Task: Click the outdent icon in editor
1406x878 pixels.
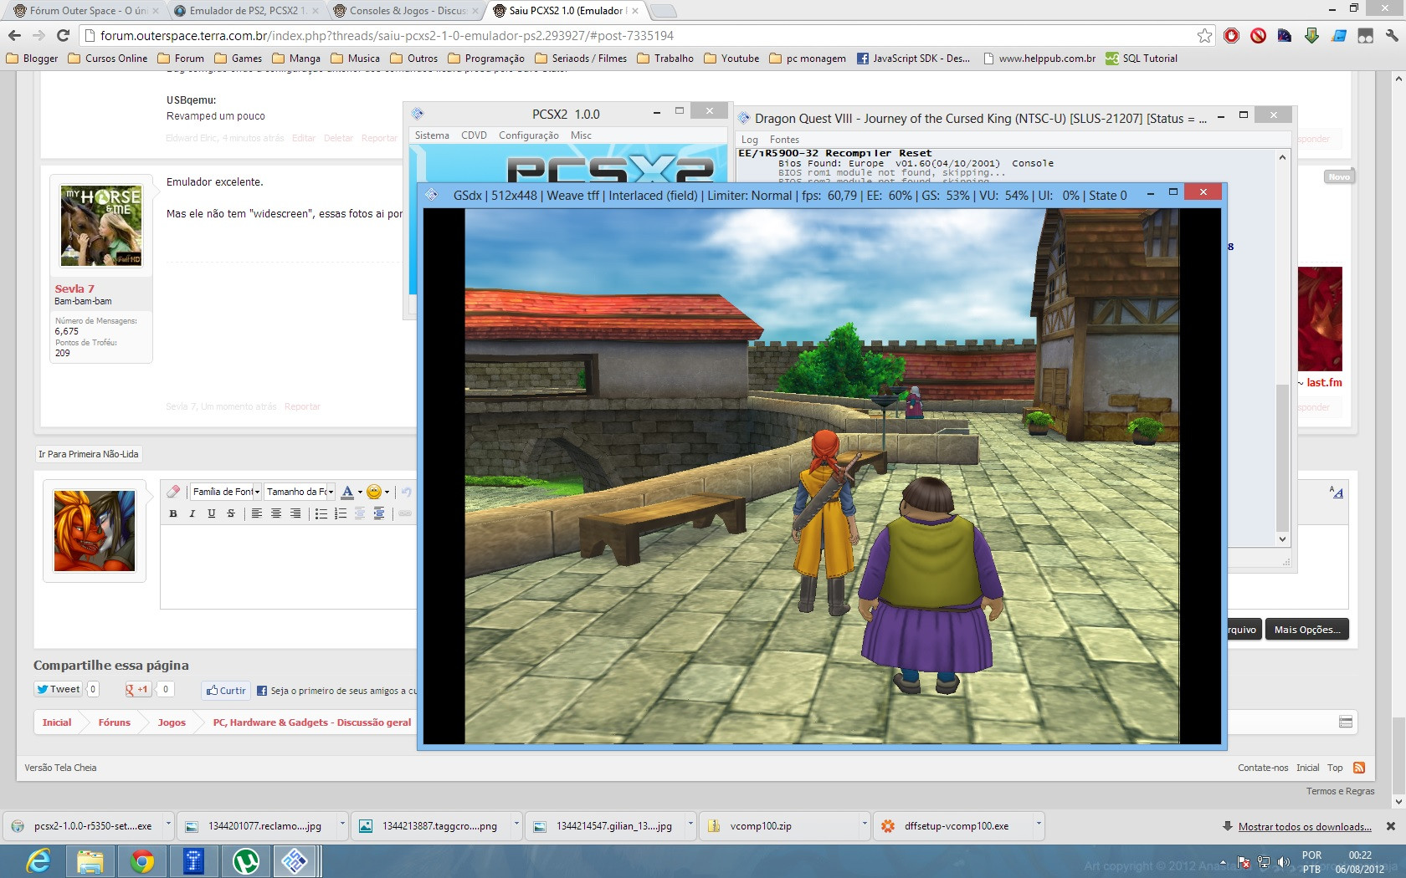Action: click(x=360, y=513)
